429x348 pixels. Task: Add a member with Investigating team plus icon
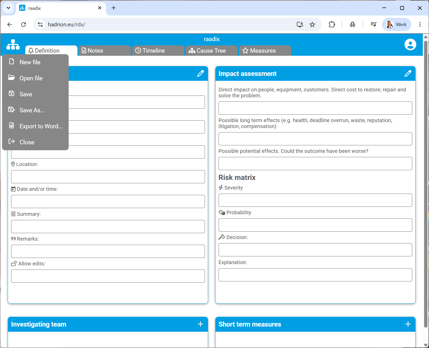click(x=201, y=324)
